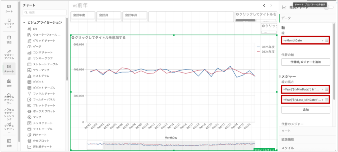Open the シート (Sheets) panel icon
Image resolution: width=338 pixels, height=152 pixels.
[9, 9]
